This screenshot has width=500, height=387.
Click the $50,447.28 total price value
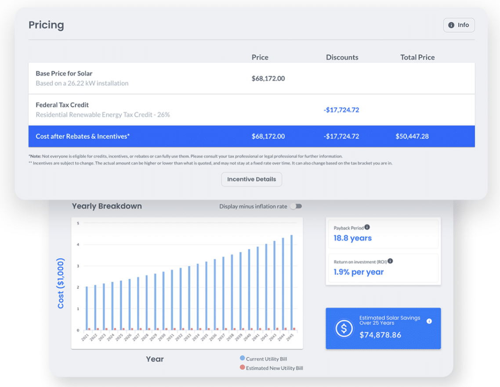click(x=412, y=136)
